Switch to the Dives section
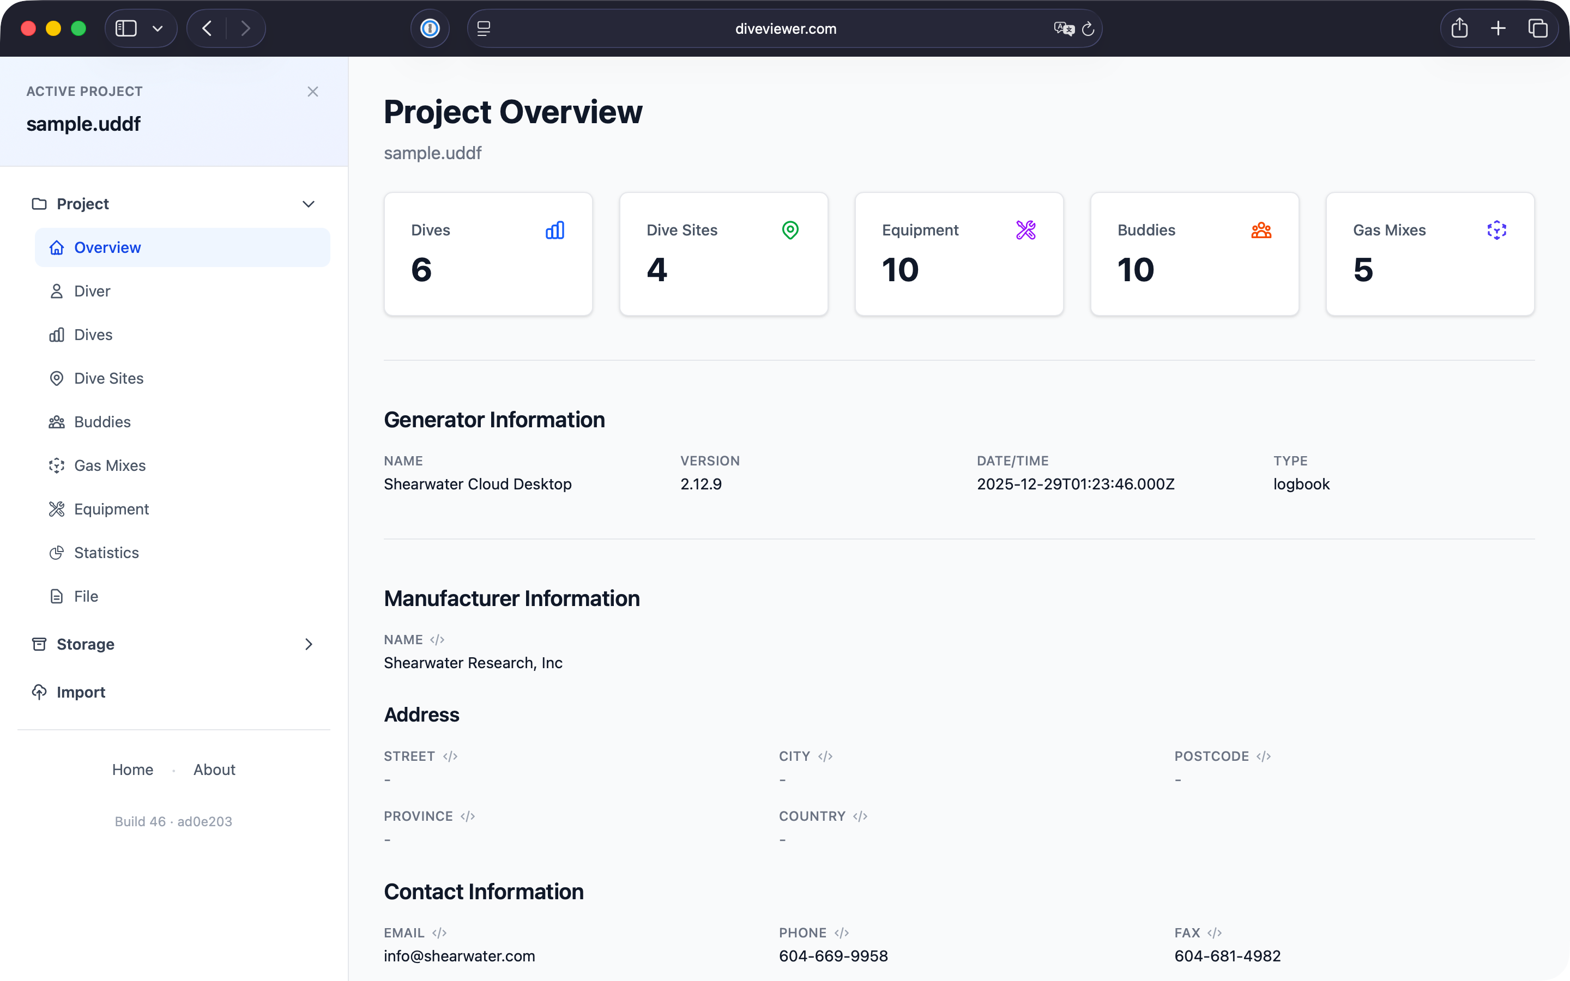1570x981 pixels. [x=93, y=334]
